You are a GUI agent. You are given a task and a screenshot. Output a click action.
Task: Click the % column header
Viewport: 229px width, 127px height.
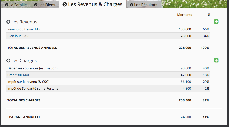[209, 15]
